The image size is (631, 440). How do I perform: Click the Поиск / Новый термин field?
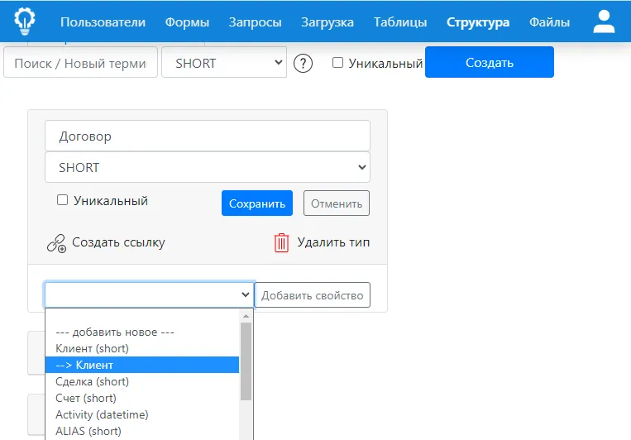80,62
